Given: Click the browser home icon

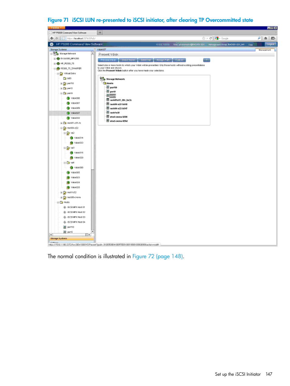Looking at the screenshot, I should tap(266, 38).
